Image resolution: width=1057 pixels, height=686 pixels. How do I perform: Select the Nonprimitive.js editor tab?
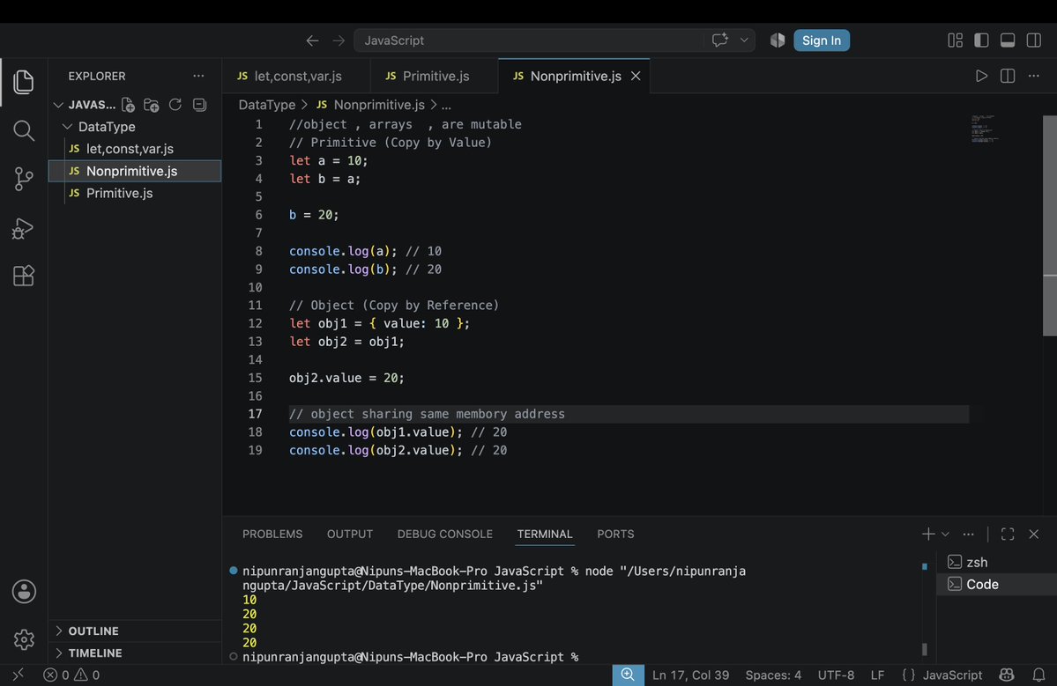(574, 76)
